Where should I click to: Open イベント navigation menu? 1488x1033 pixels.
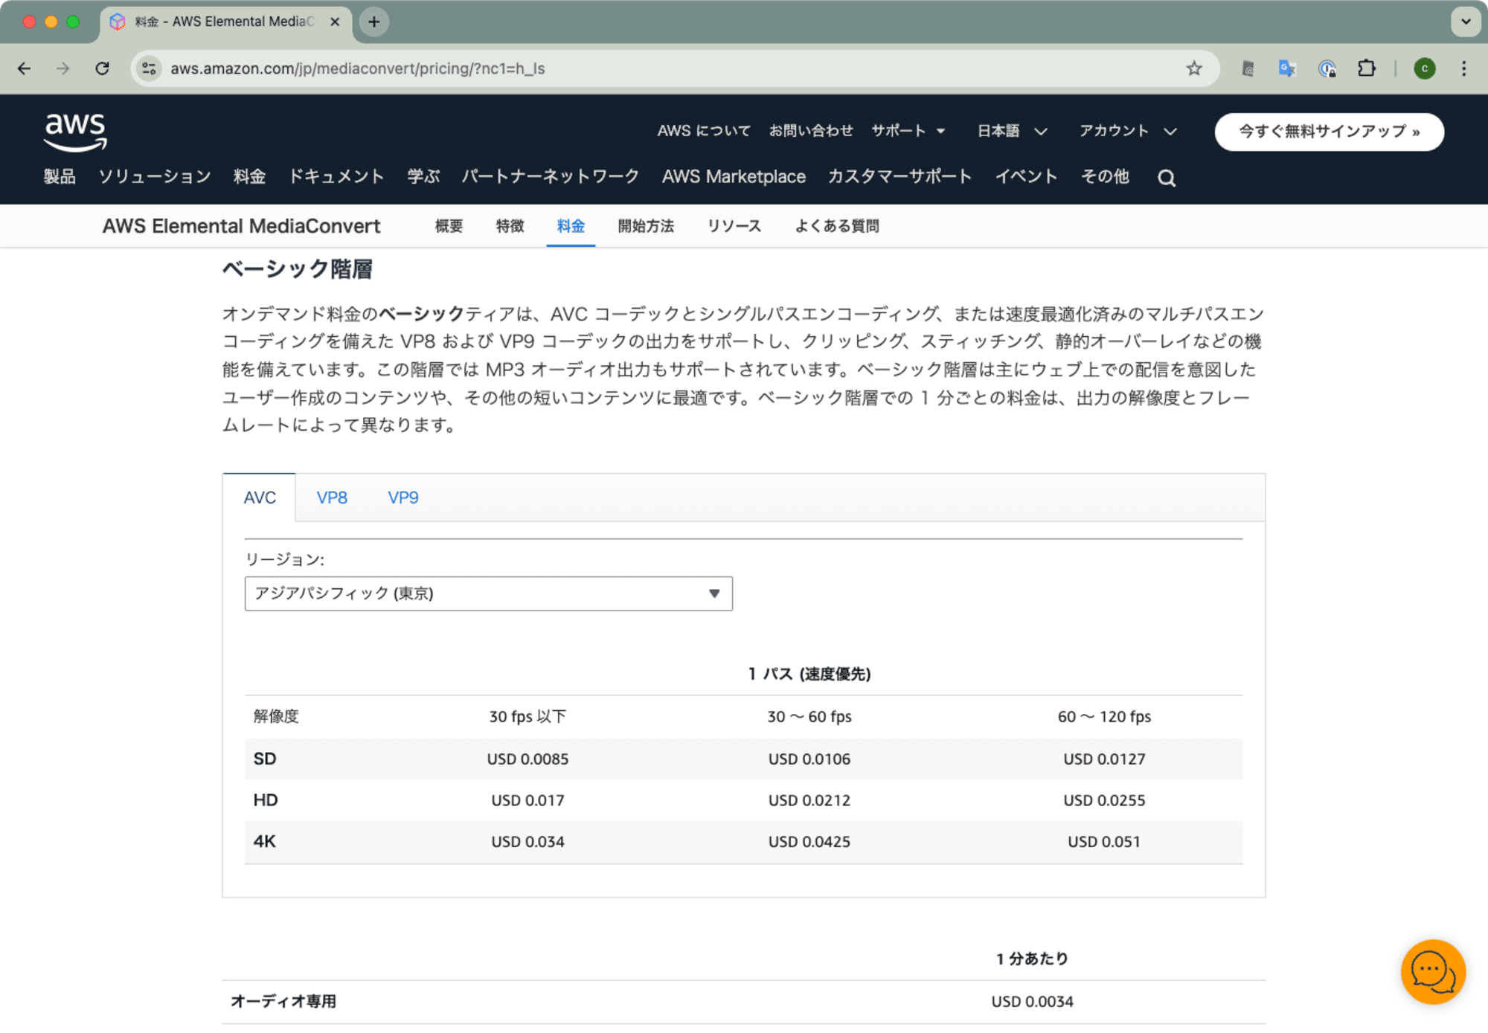click(1026, 177)
